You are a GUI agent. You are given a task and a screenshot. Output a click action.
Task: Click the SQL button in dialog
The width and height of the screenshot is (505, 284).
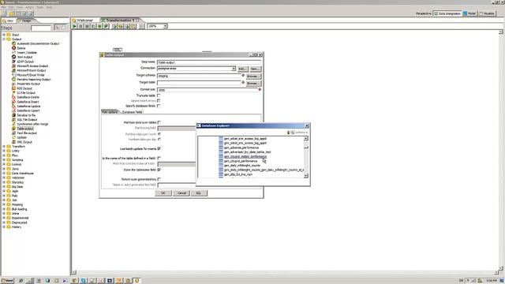[199, 192]
